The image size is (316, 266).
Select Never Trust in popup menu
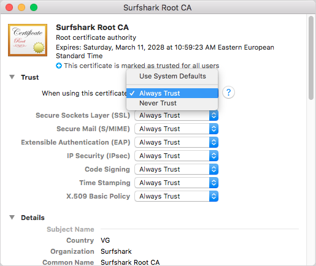[172, 103]
